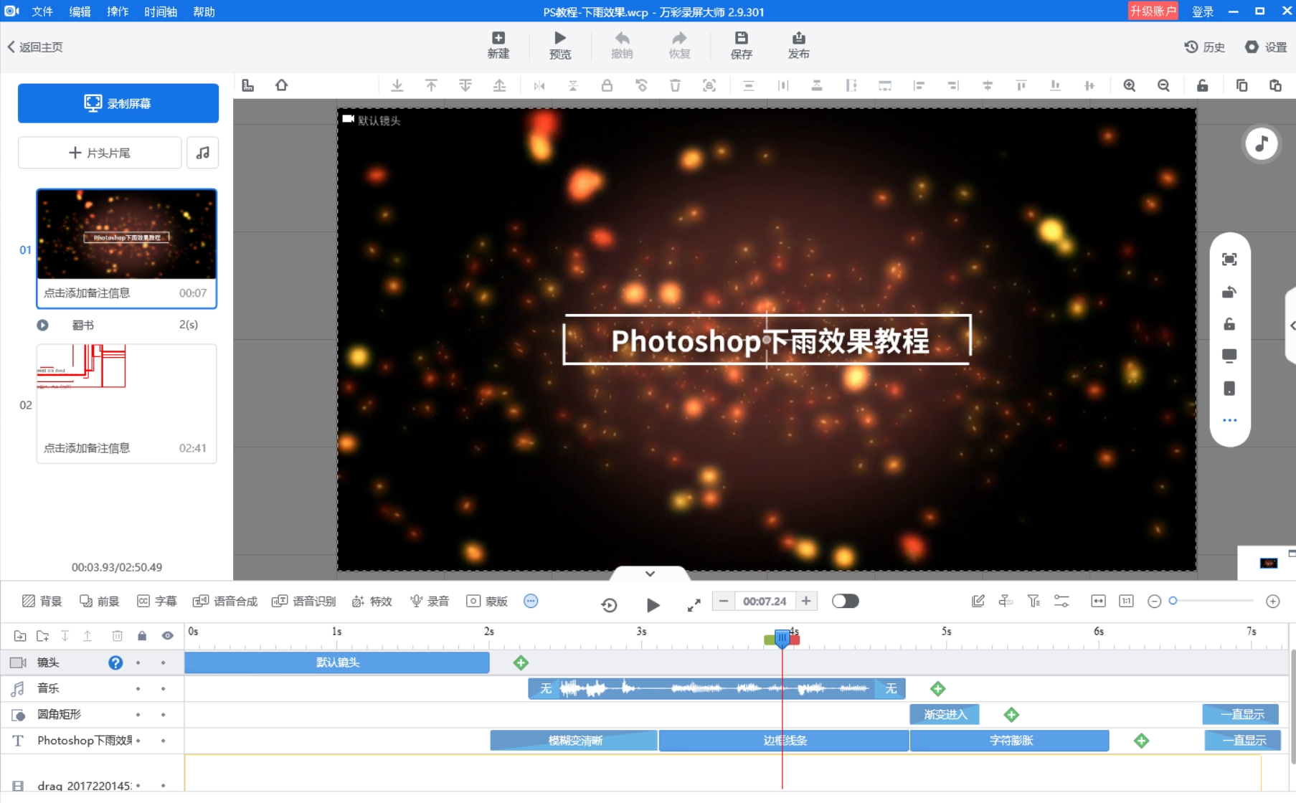
Task: Click the copy icon in canvas toolbar
Action: click(x=1241, y=85)
